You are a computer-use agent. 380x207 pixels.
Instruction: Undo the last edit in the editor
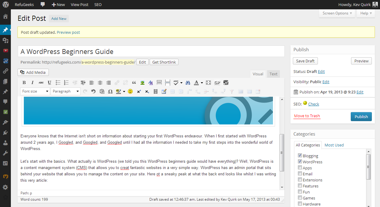93,91
